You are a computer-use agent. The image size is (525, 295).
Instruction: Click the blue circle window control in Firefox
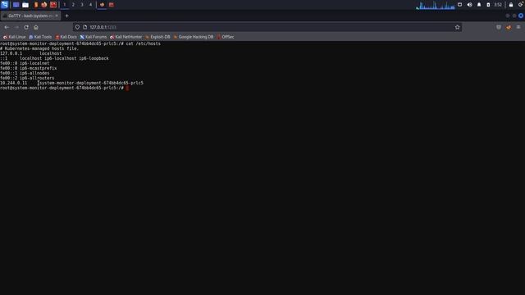(521, 16)
